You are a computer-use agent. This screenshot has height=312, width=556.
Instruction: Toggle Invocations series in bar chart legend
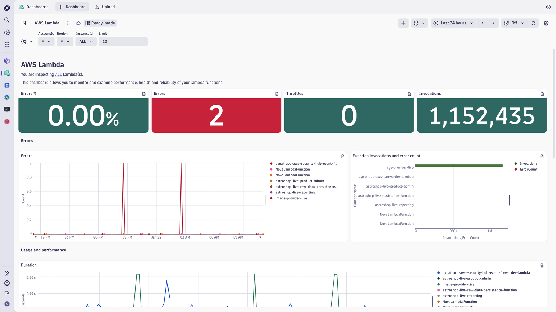pos(525,164)
